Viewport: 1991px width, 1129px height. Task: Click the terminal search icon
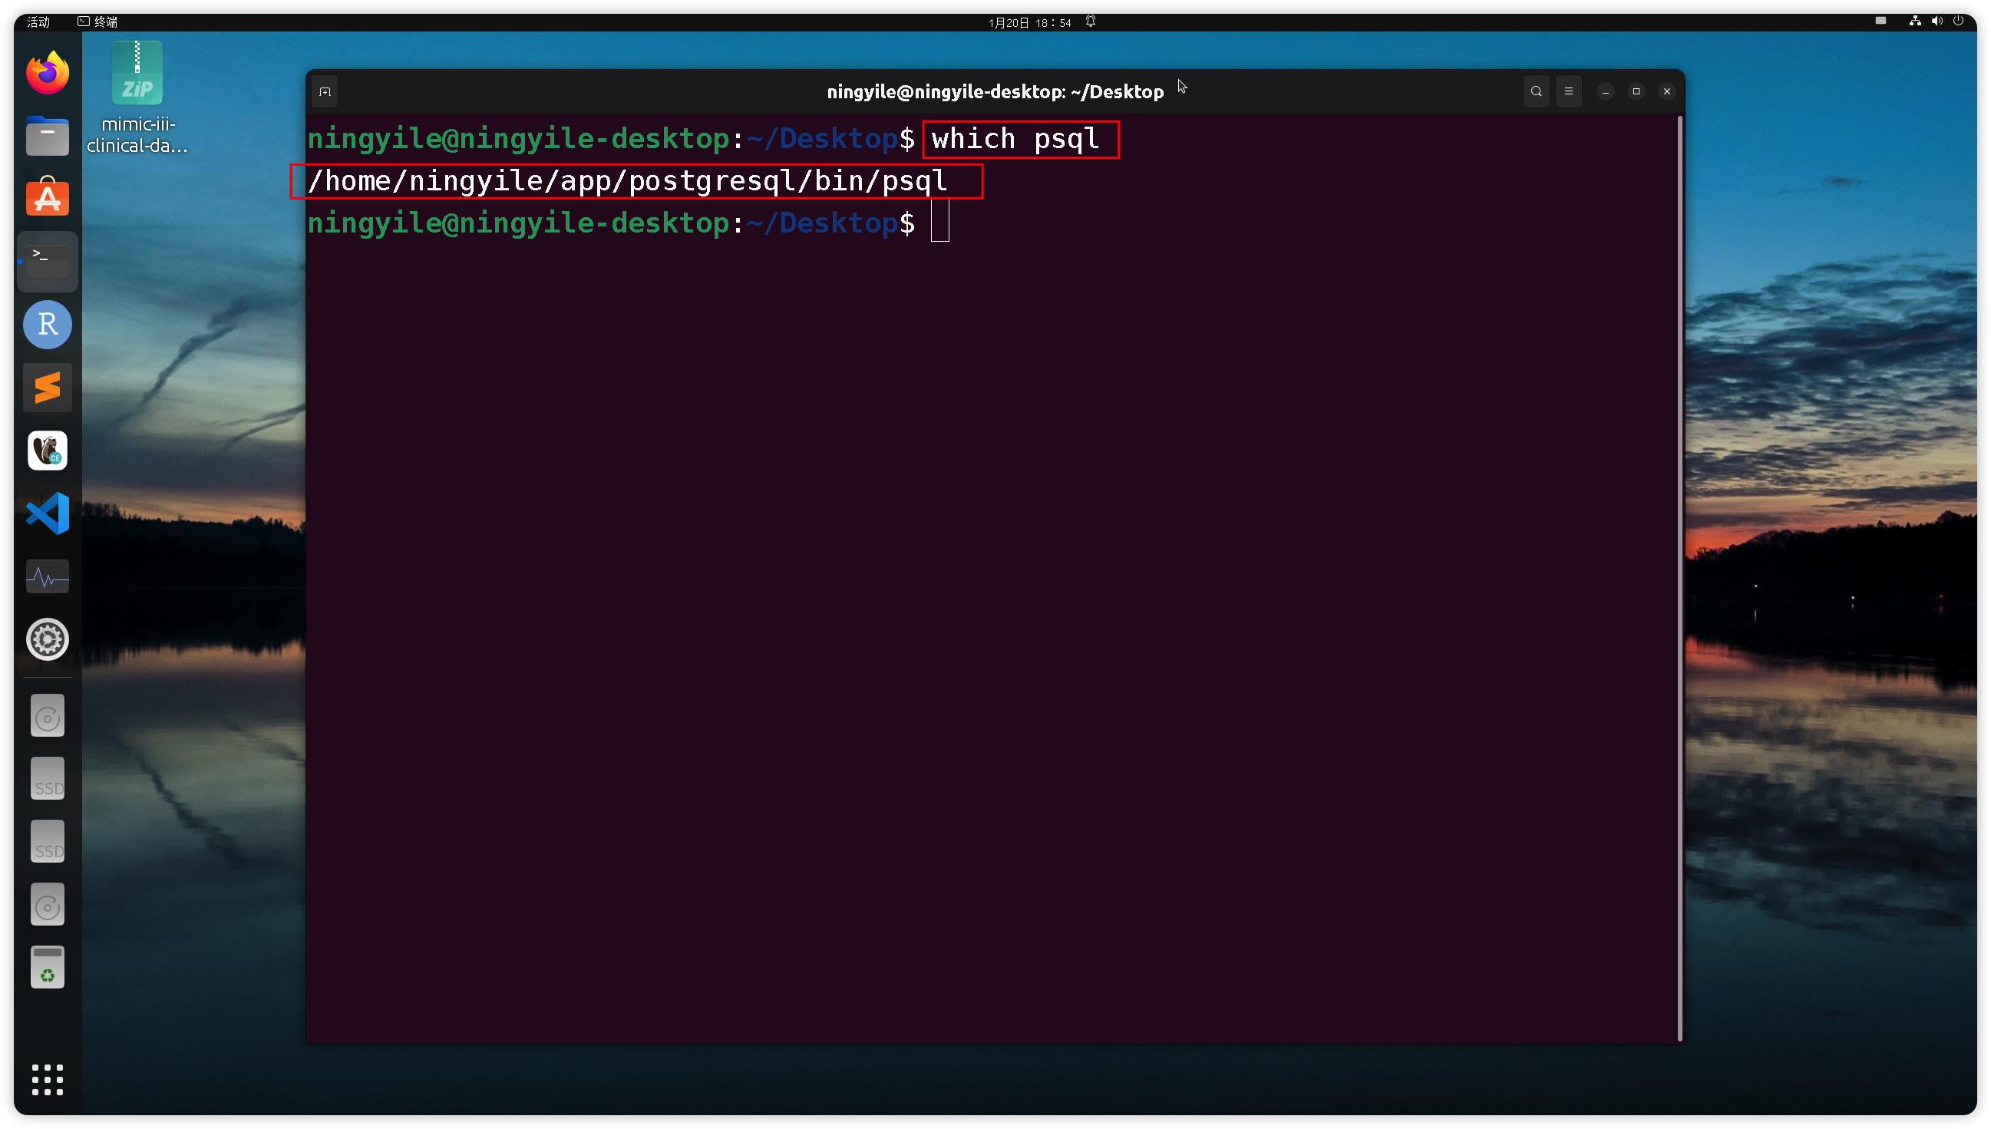[x=1535, y=91]
